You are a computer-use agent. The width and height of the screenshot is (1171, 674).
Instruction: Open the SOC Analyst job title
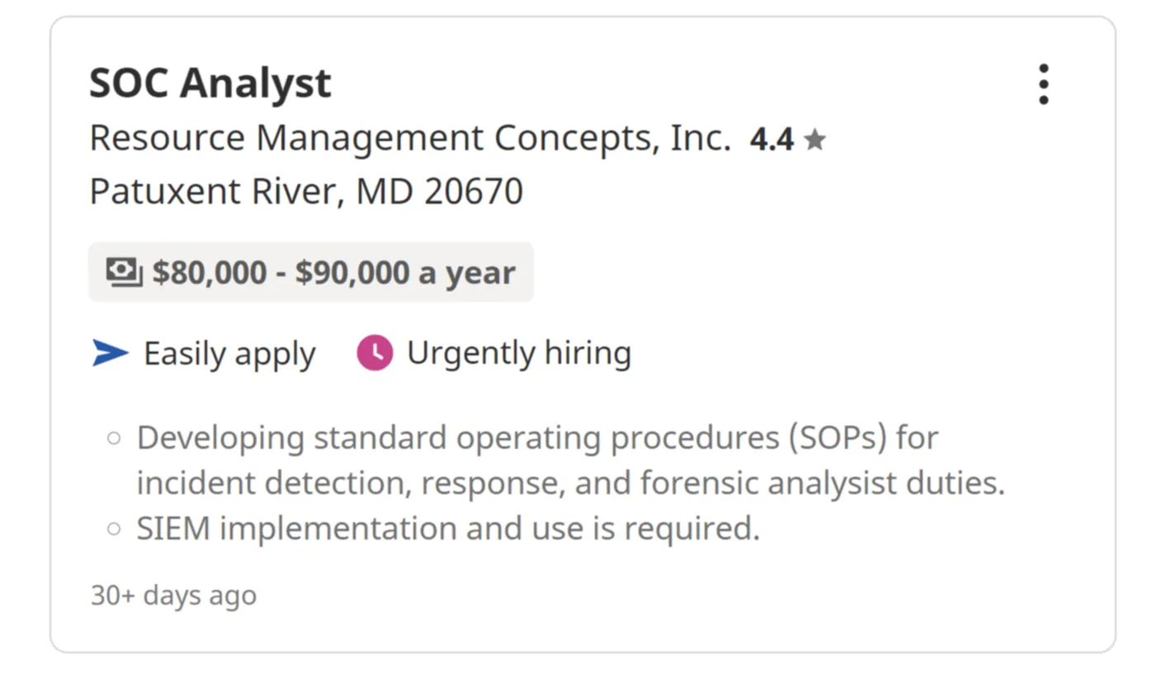click(x=210, y=83)
